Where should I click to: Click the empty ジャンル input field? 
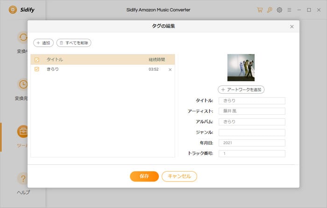252,132
